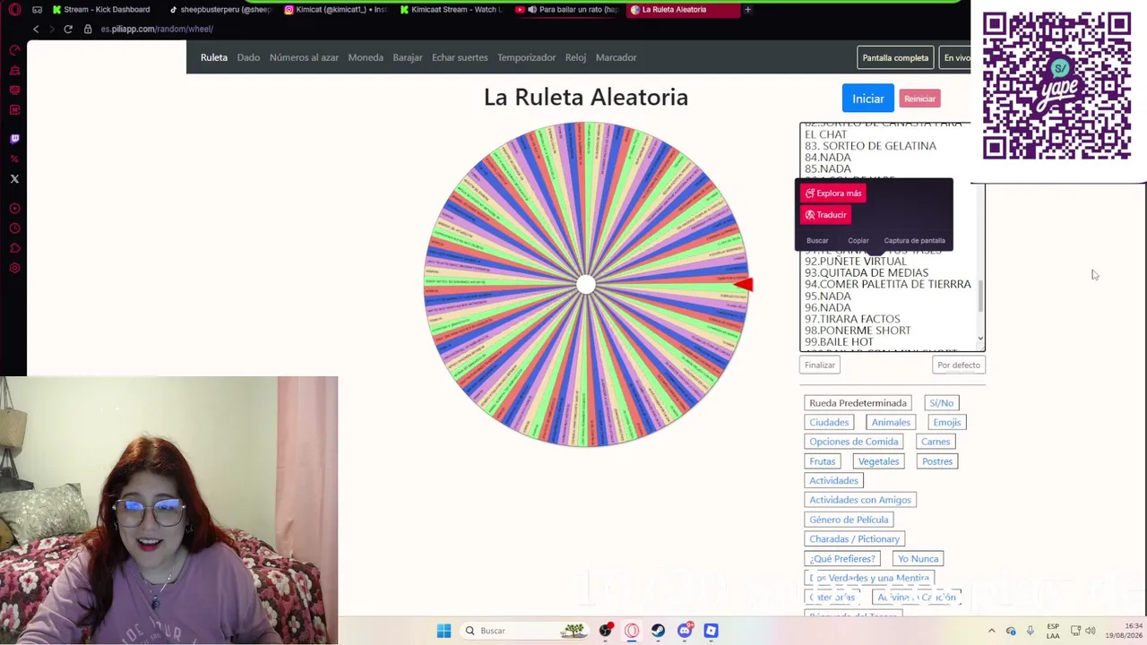Open Números al azar page
The image size is (1147, 645).
[x=304, y=57]
